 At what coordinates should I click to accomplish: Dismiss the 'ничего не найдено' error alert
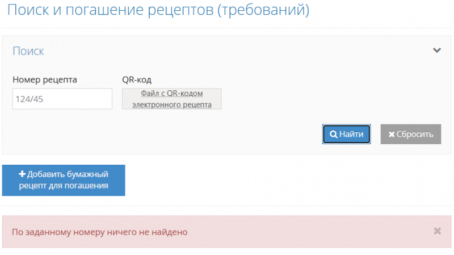(437, 231)
